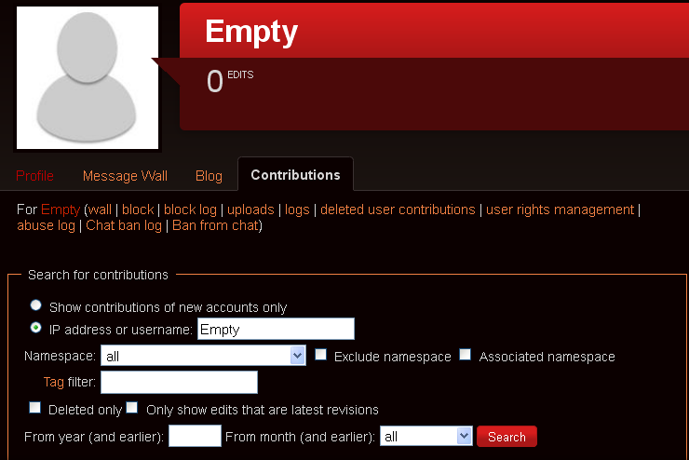Screen dimensions: 689x460
Task: Select 'Show contributions of new accounts only' radio
Action: [x=35, y=304]
